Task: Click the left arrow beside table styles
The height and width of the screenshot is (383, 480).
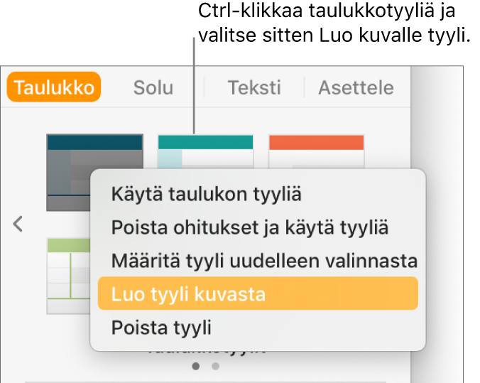Action: tap(18, 224)
